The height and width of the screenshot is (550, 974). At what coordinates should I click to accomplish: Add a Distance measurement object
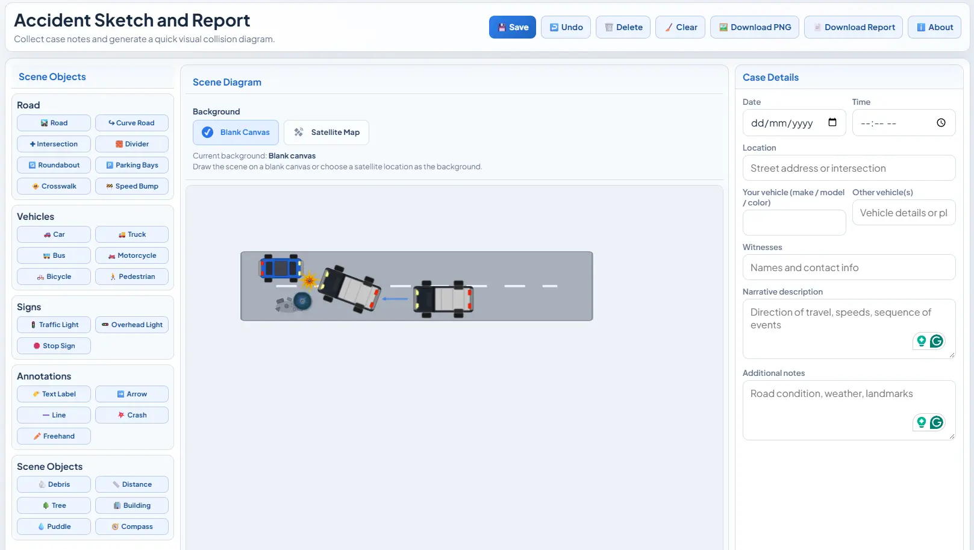131,484
